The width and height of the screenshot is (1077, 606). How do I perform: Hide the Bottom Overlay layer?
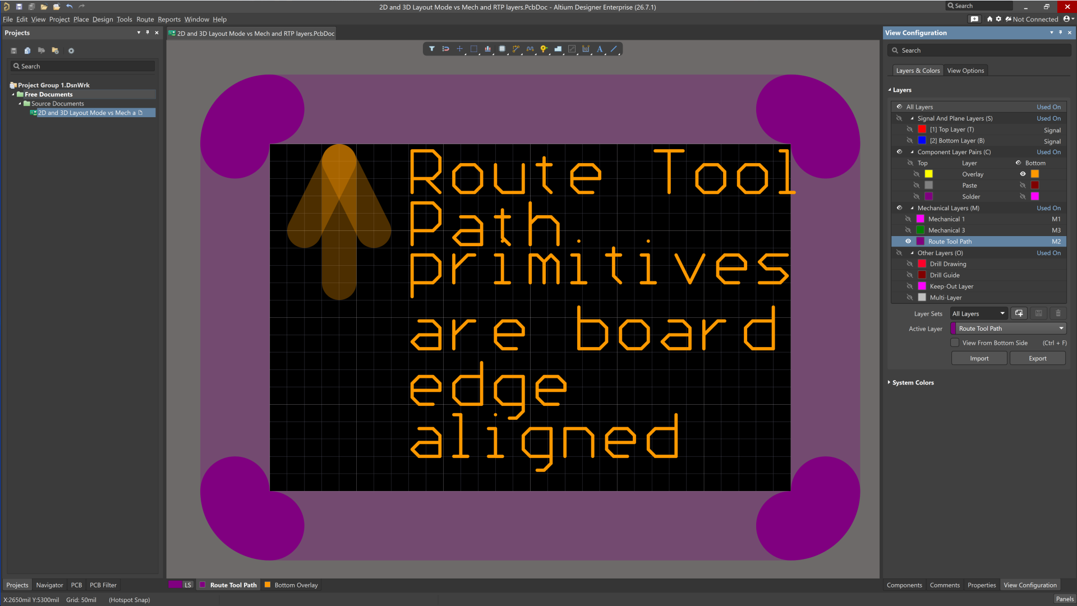[x=1023, y=174]
